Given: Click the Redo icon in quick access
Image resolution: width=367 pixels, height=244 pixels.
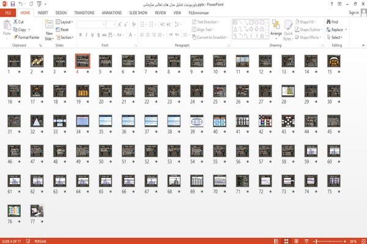Looking at the screenshot, I should (31, 4).
